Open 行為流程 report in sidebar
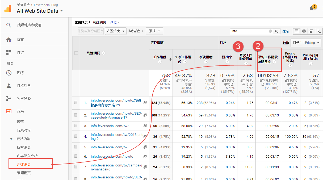 pyautogui.click(x=24, y=130)
